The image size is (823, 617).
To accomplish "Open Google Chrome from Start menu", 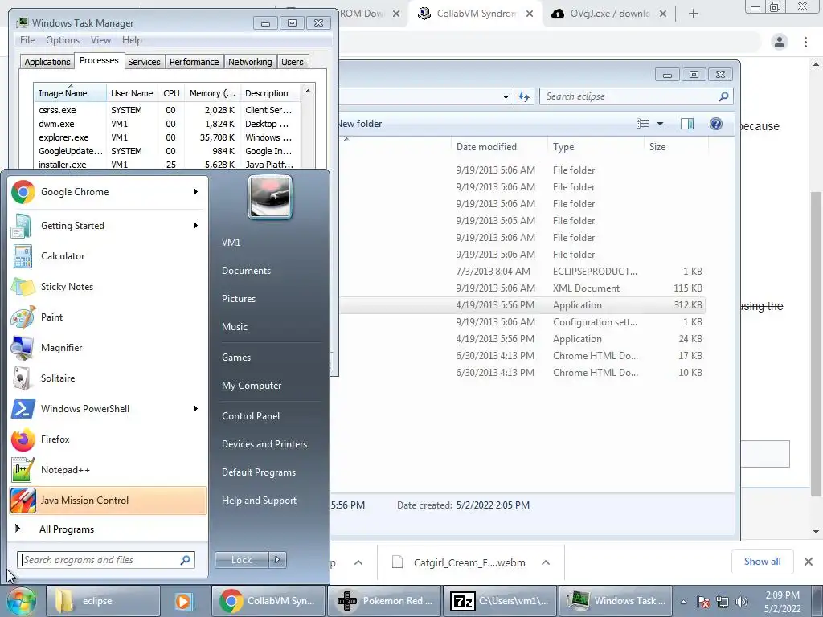I will click(x=108, y=192).
